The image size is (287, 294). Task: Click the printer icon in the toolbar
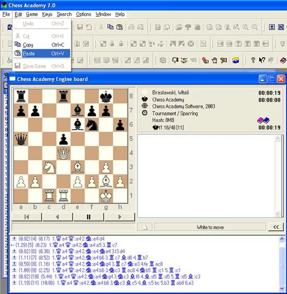131,27
